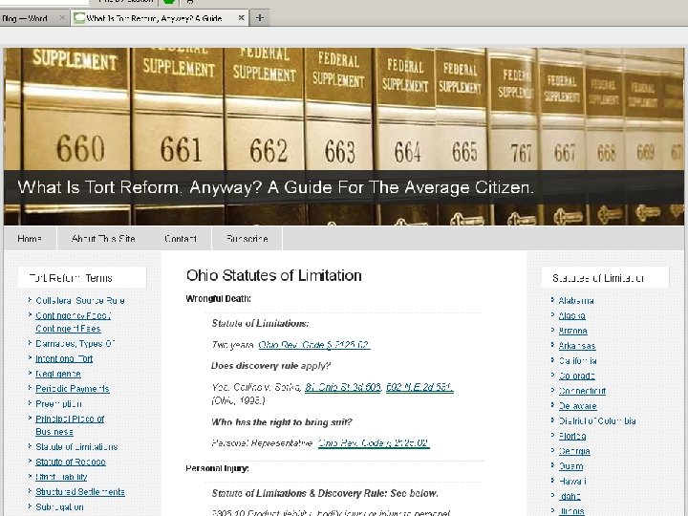Image resolution: width=688 pixels, height=516 pixels.
Task: Select District of Columbia in the list
Action: point(597,420)
